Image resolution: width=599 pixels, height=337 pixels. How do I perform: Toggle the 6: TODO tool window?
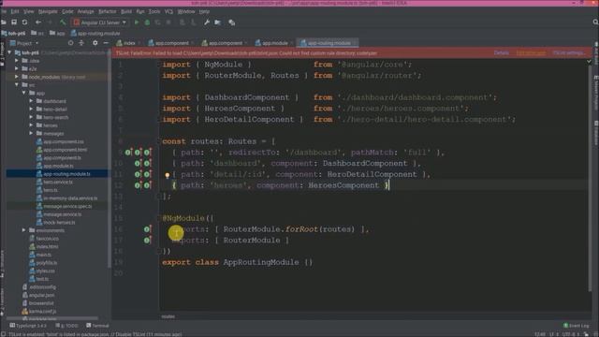[x=66, y=326]
